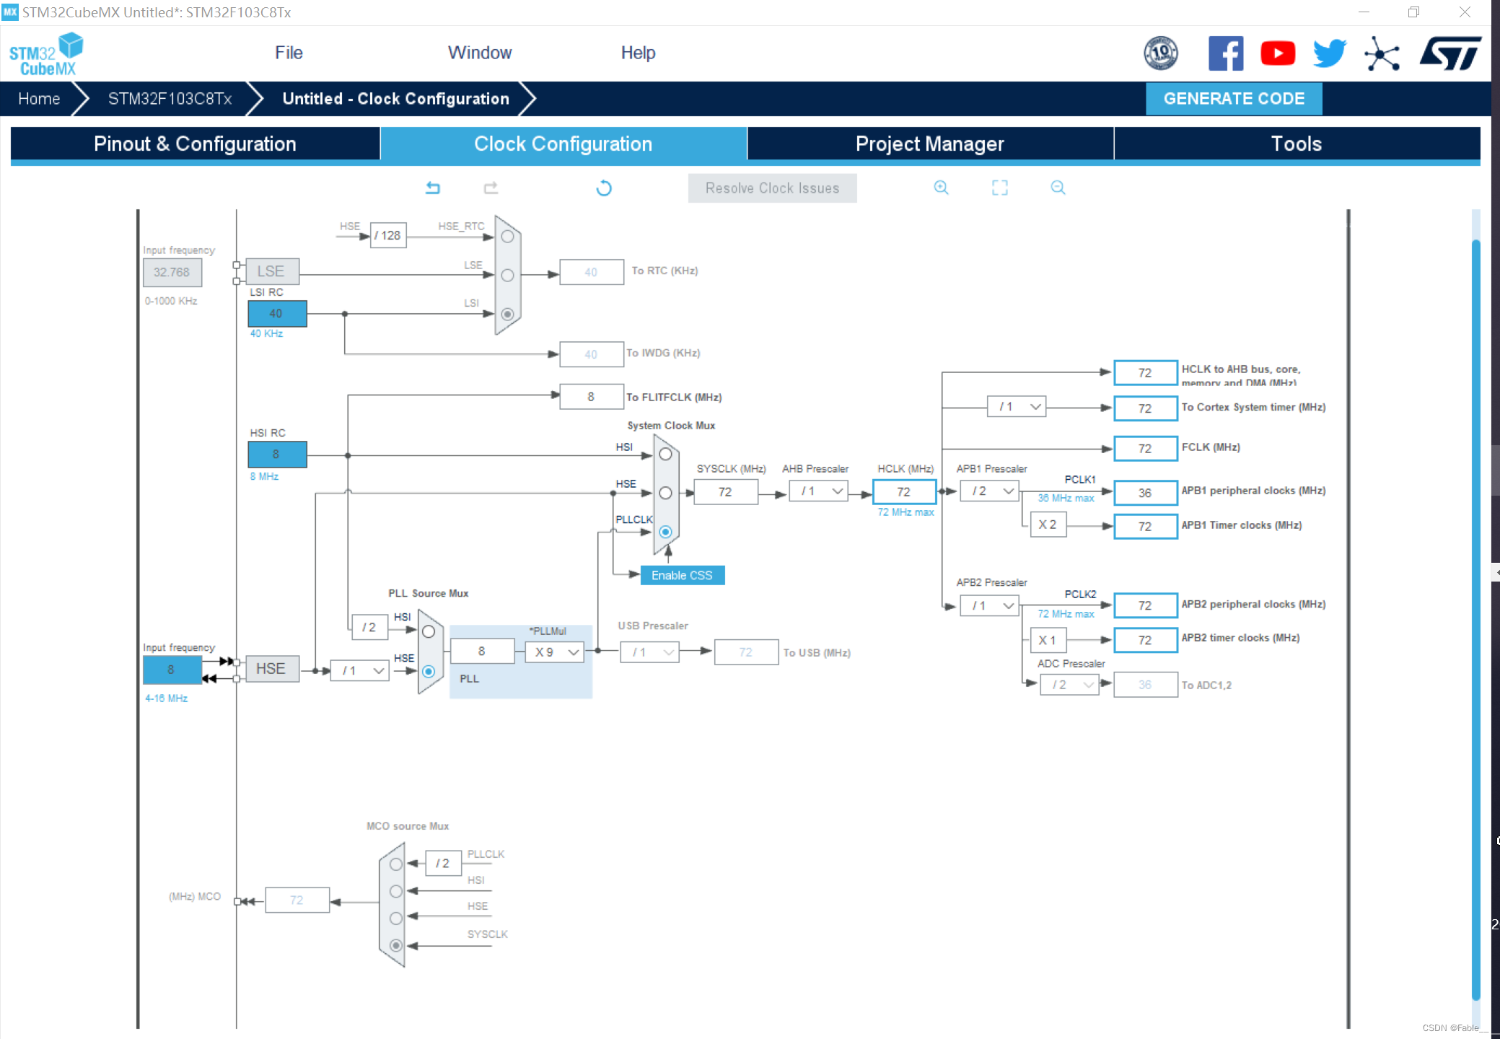
Task: Zoom in on the clock diagram
Action: (941, 188)
